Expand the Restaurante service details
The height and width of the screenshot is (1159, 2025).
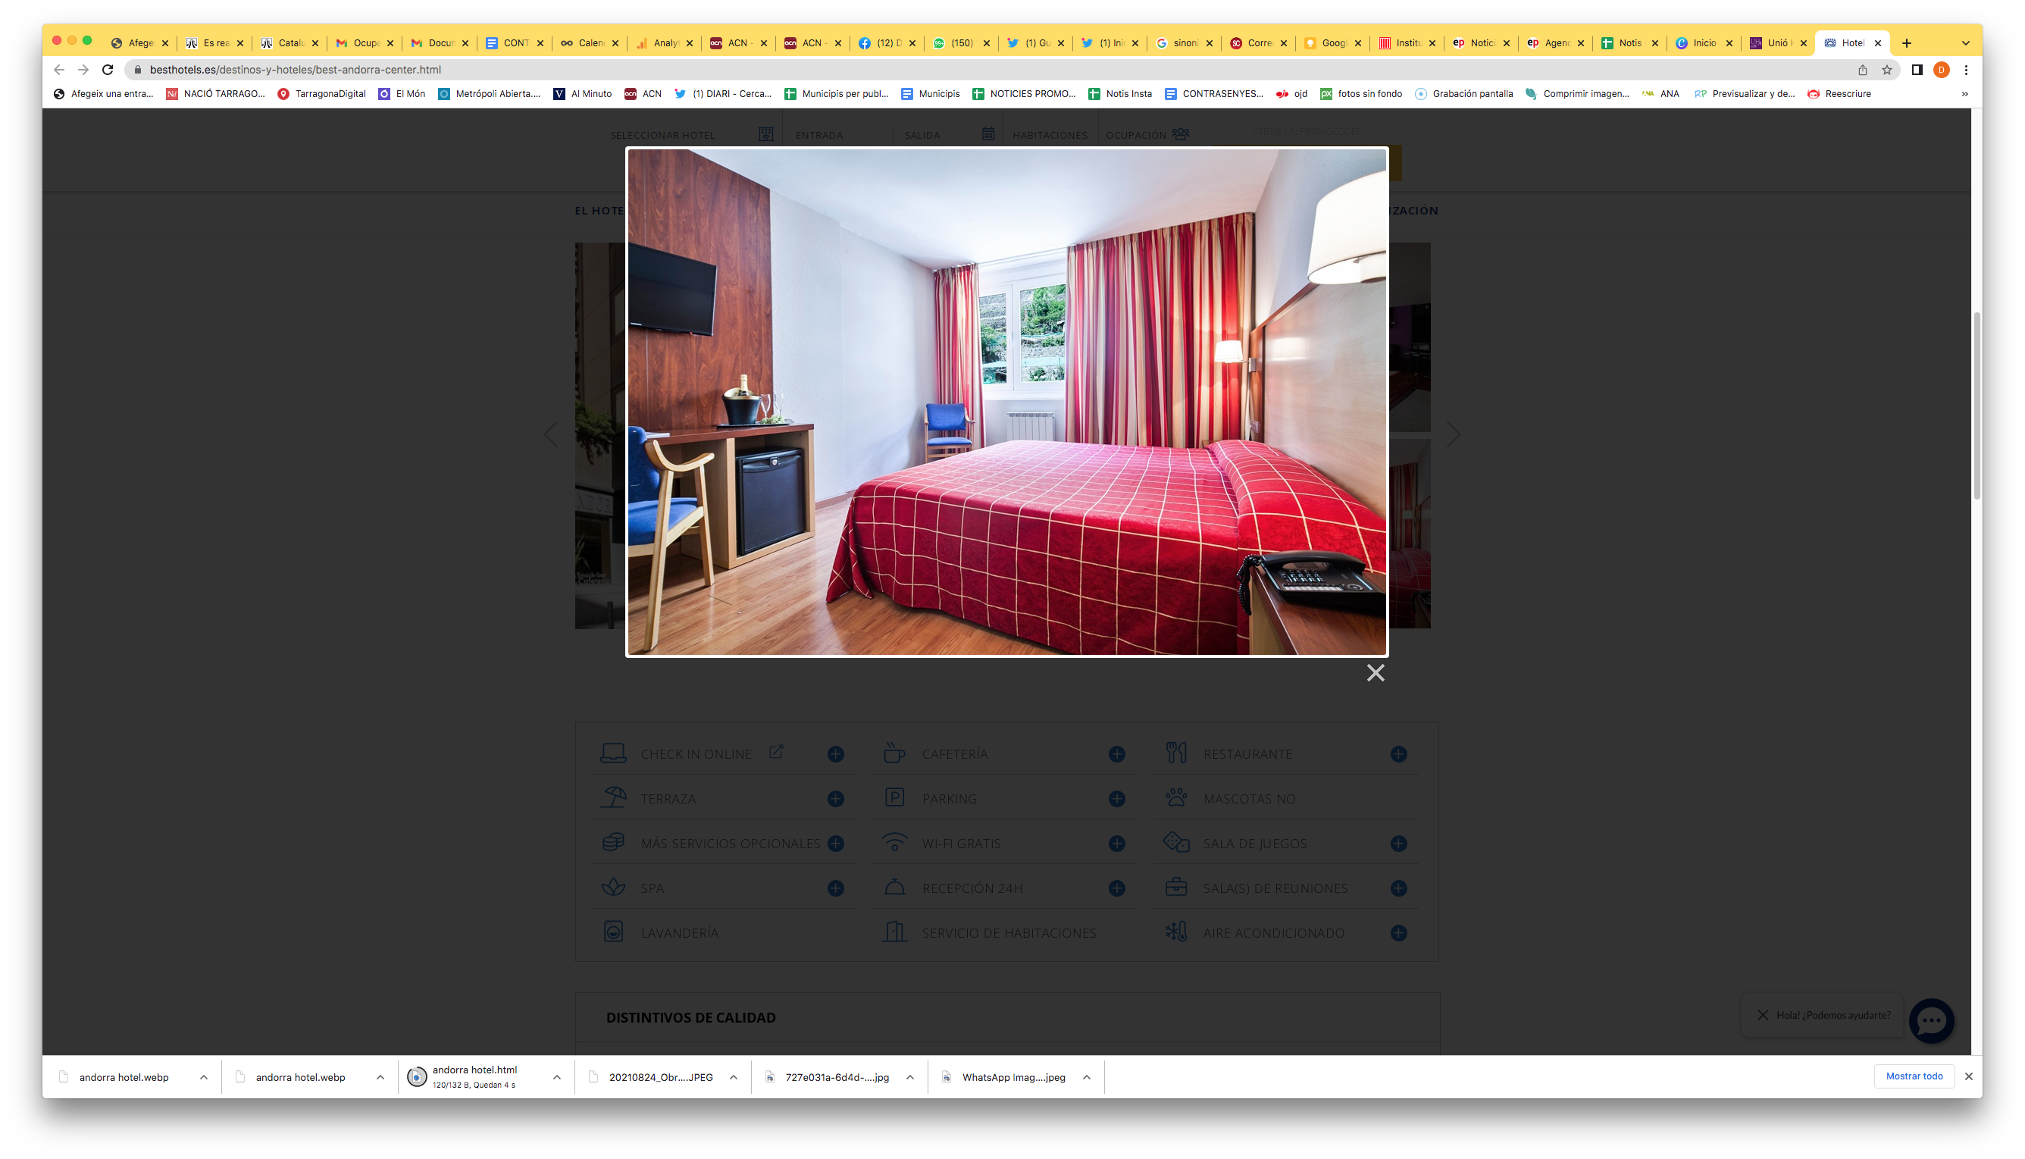pos(1399,753)
